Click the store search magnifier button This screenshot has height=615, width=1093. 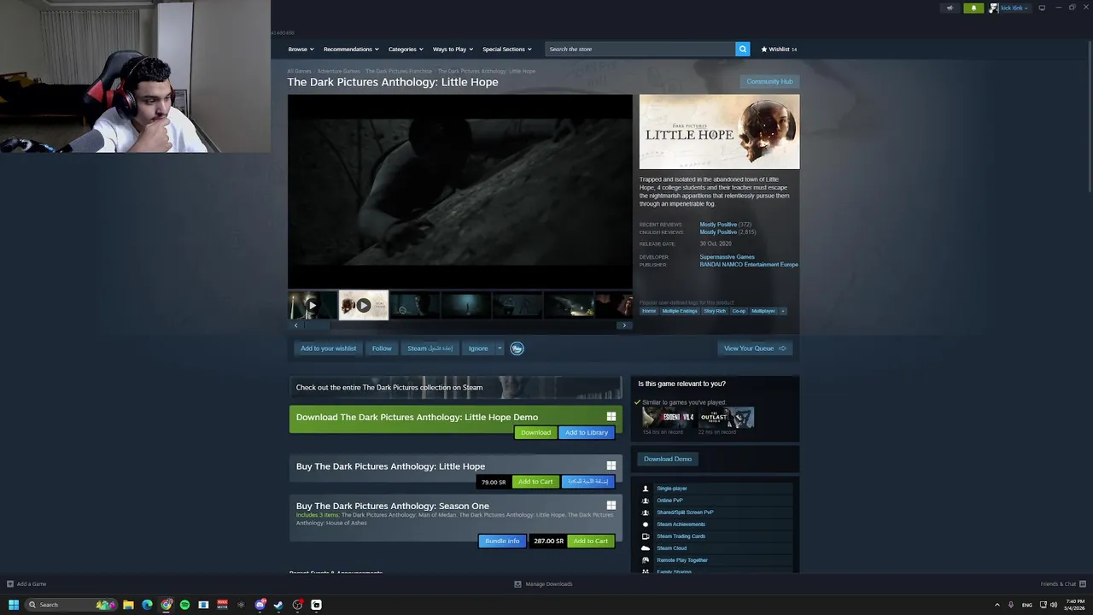743,49
